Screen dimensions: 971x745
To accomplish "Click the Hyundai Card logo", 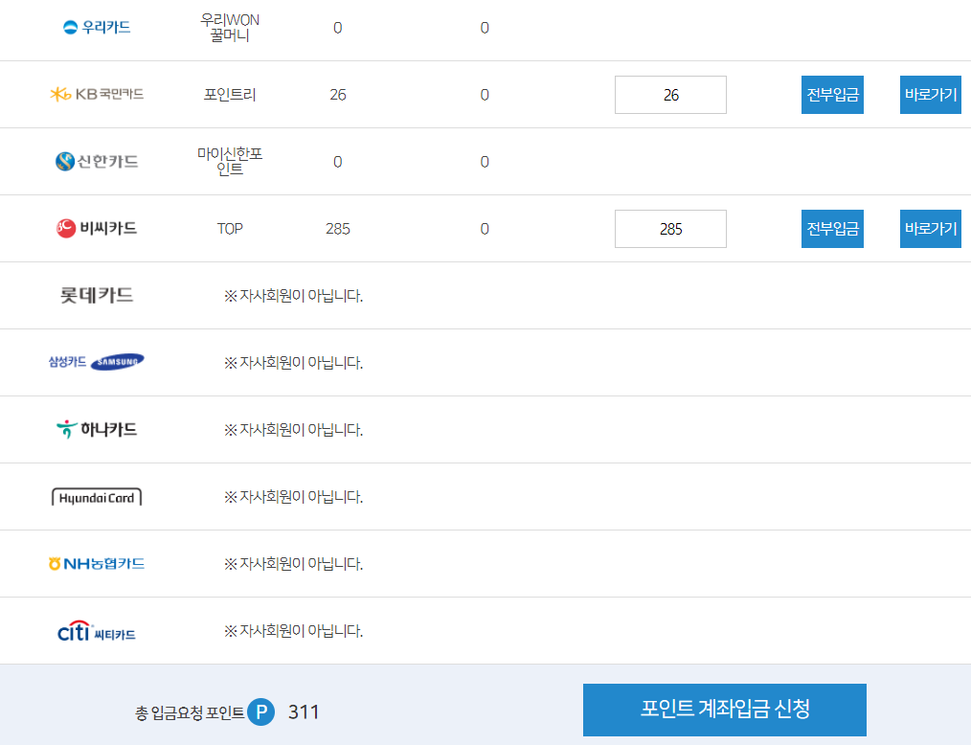I will [97, 497].
